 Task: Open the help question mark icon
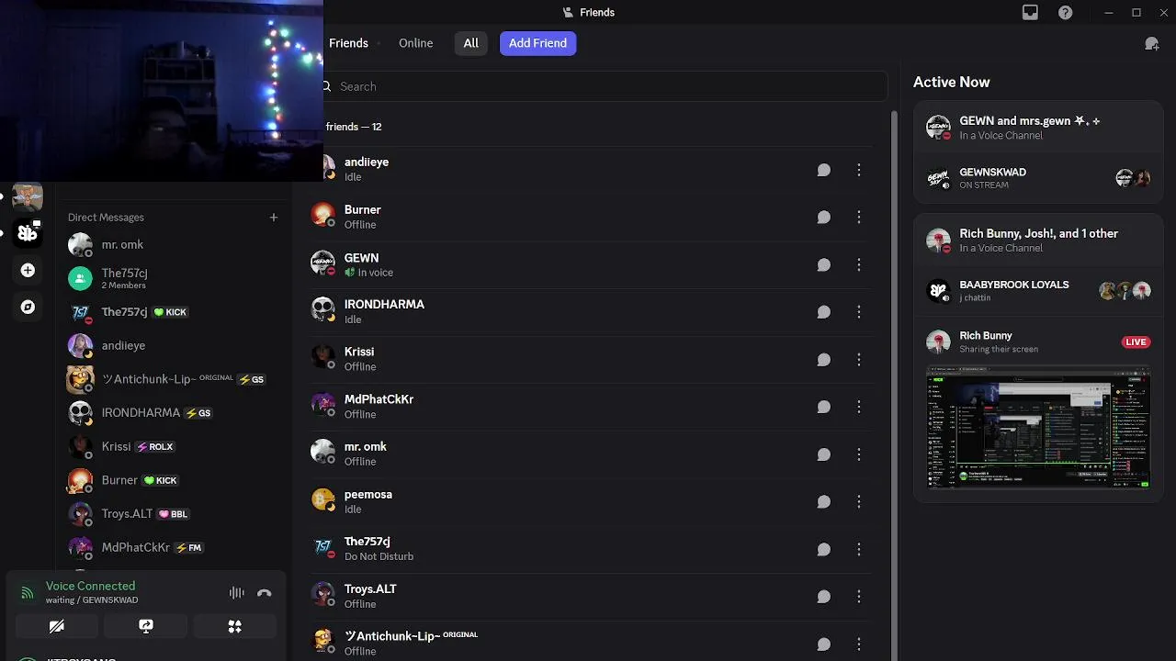pyautogui.click(x=1065, y=13)
